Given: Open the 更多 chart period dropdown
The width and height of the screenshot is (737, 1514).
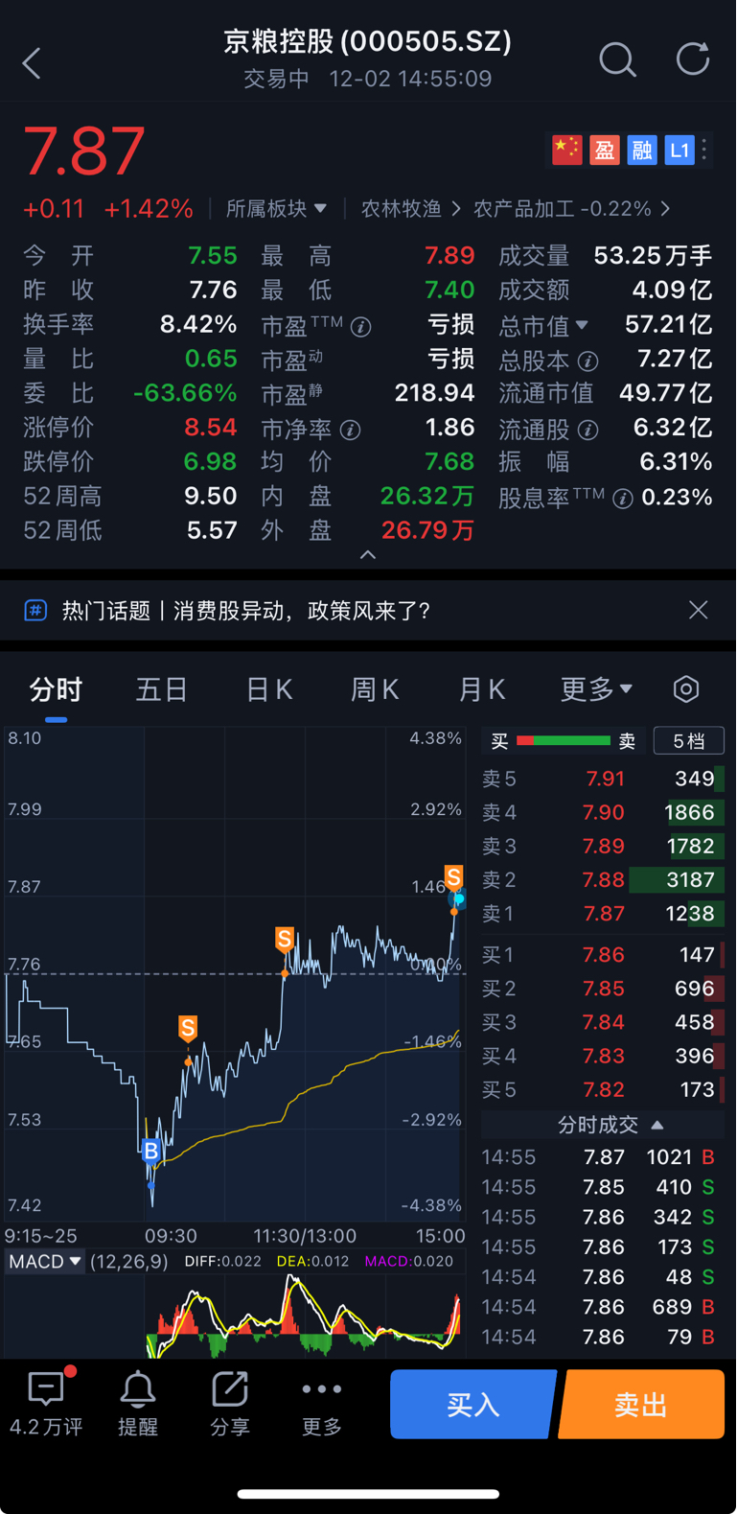Looking at the screenshot, I should [596, 688].
